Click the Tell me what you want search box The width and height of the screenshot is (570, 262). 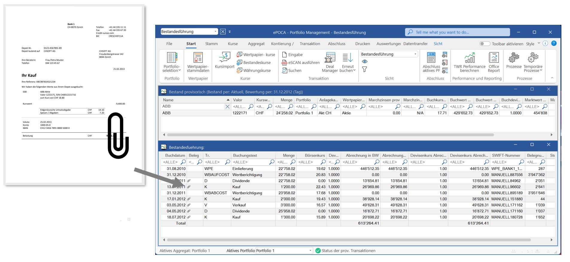pyautogui.click(x=457, y=32)
